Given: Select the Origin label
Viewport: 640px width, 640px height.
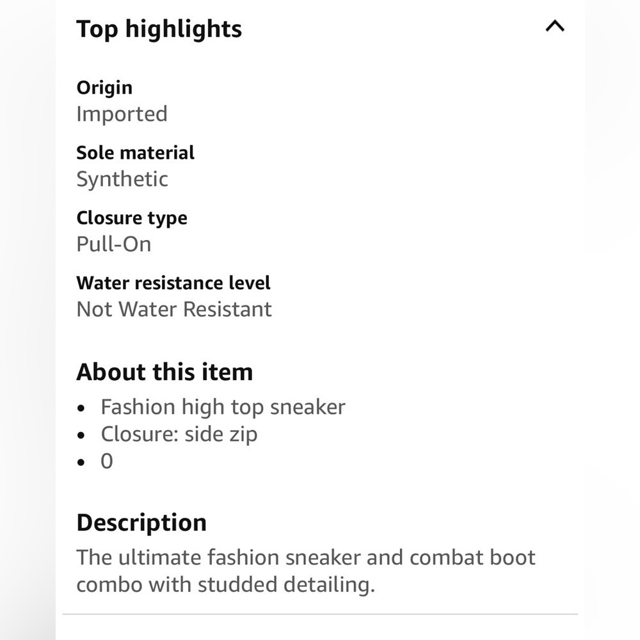Looking at the screenshot, I should coord(104,88).
